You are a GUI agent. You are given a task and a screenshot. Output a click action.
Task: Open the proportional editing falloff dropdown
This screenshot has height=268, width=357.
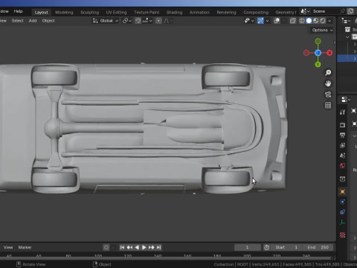tap(167, 21)
